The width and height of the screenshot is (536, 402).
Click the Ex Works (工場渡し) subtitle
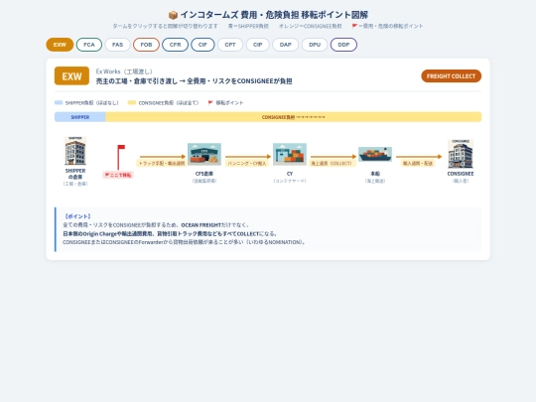[124, 71]
